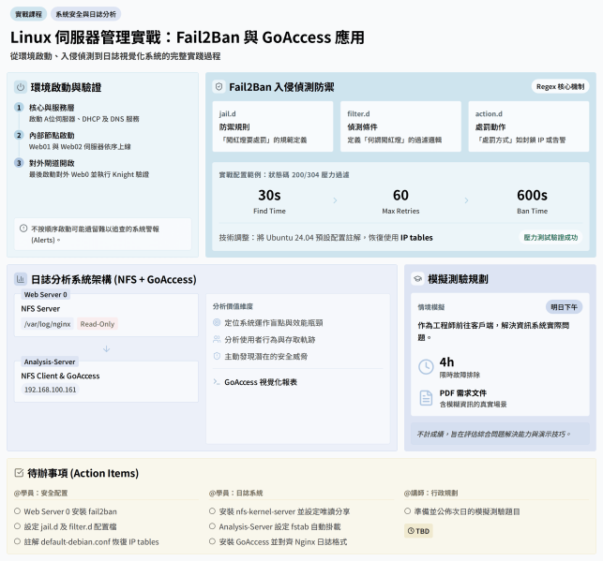
Task: Click the 壓力測試驗證成功 badge
Action: coord(550,237)
